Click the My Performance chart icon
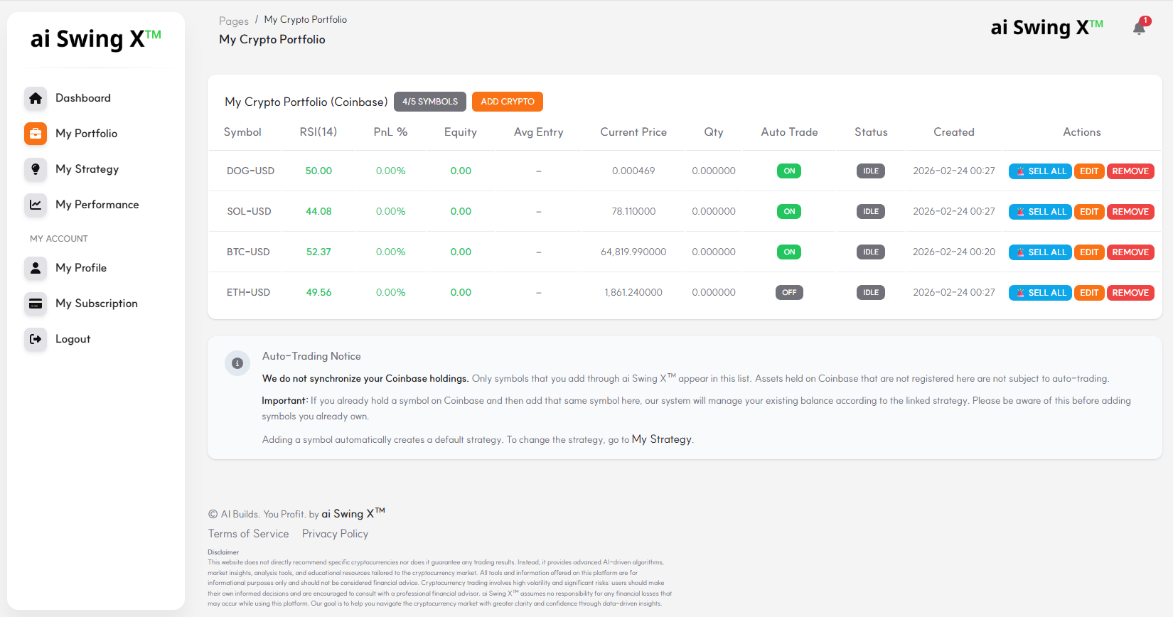This screenshot has width=1173, height=617. click(36, 205)
